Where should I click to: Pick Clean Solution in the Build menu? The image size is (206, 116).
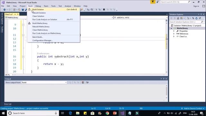pyautogui.click(x=53, y=16)
